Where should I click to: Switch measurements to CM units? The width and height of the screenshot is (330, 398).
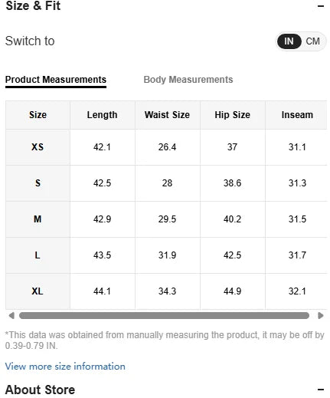point(312,41)
